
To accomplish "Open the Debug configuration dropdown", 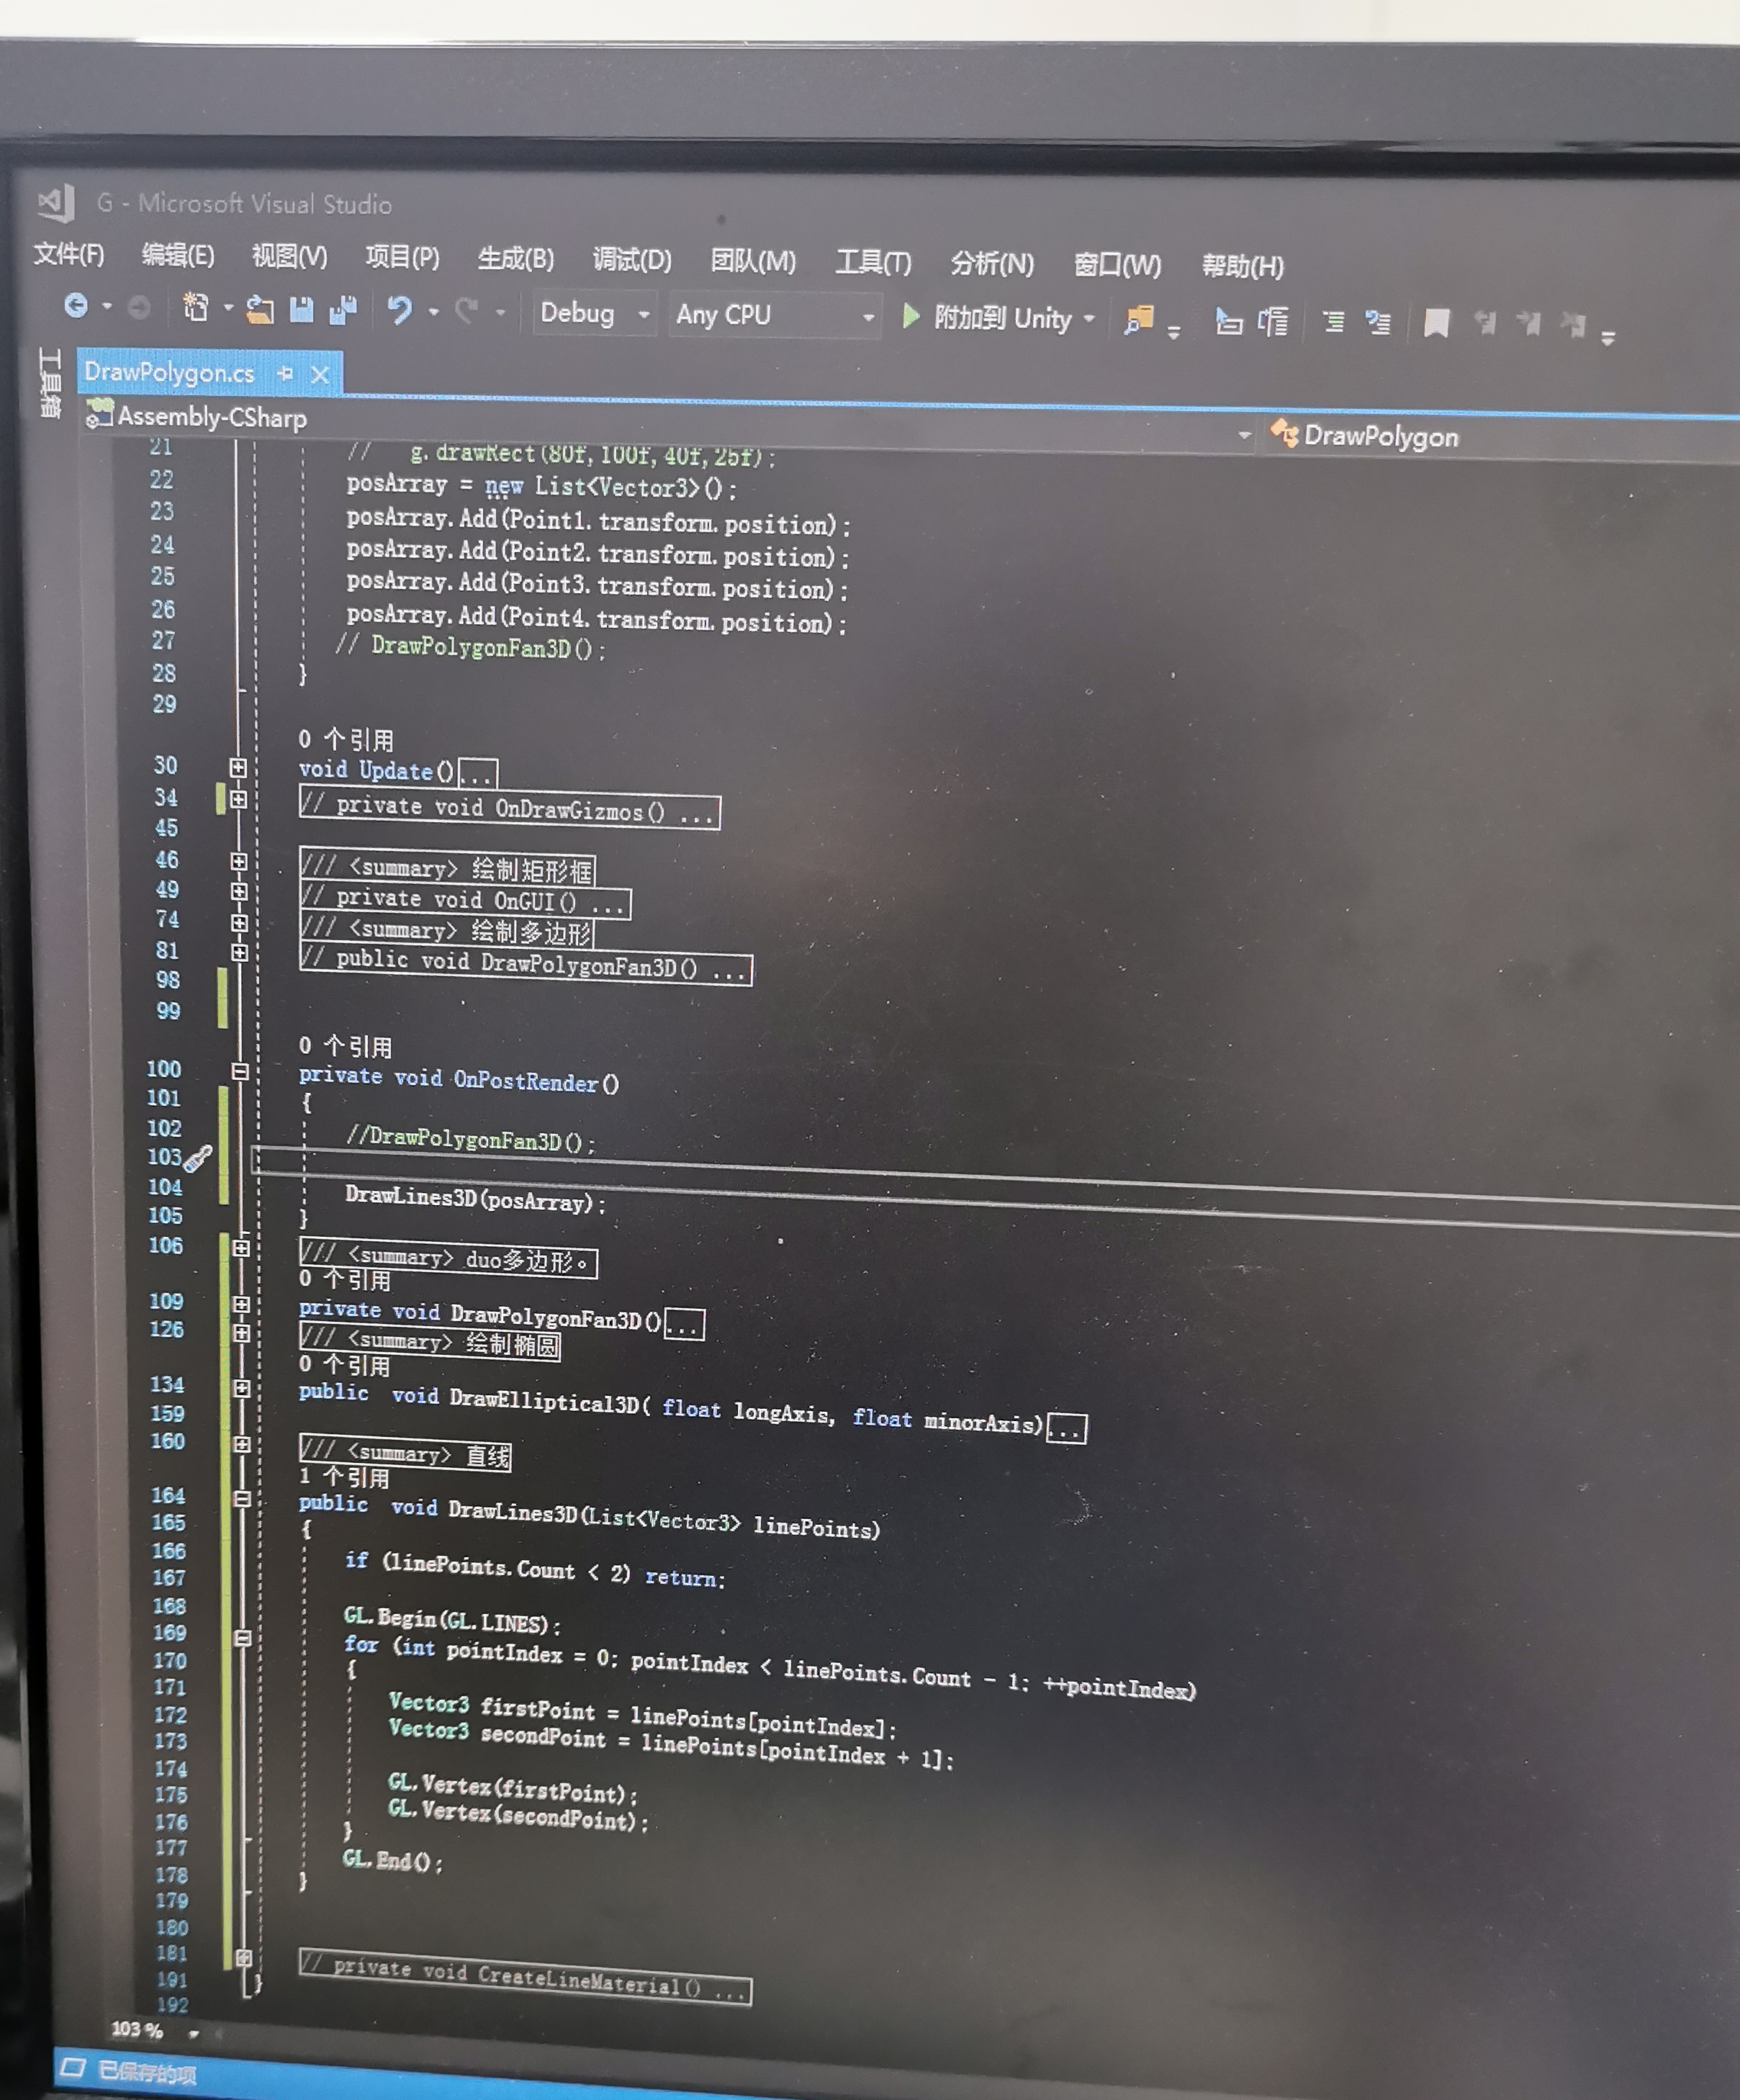I will (x=644, y=315).
